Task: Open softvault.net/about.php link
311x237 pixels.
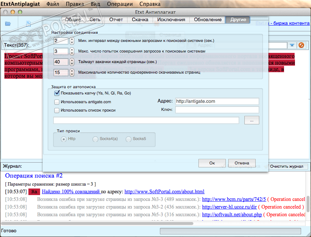Action: pyautogui.click(x=232, y=215)
